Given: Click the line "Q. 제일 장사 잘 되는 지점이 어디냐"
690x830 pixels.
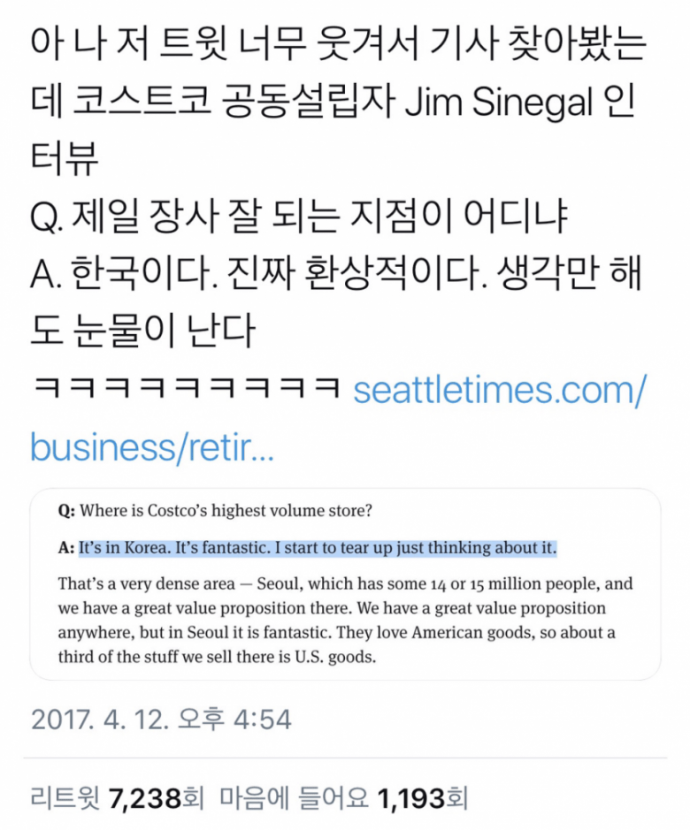Looking at the screenshot, I should (298, 216).
